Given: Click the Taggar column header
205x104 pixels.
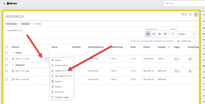Looking at the screenshot, I should (x=177, y=47).
